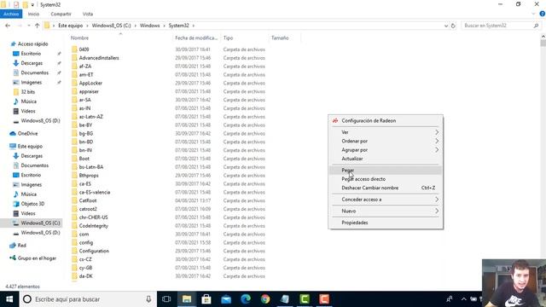546x307 pixels.
Task: Open the Help question mark icon
Action: point(543,14)
